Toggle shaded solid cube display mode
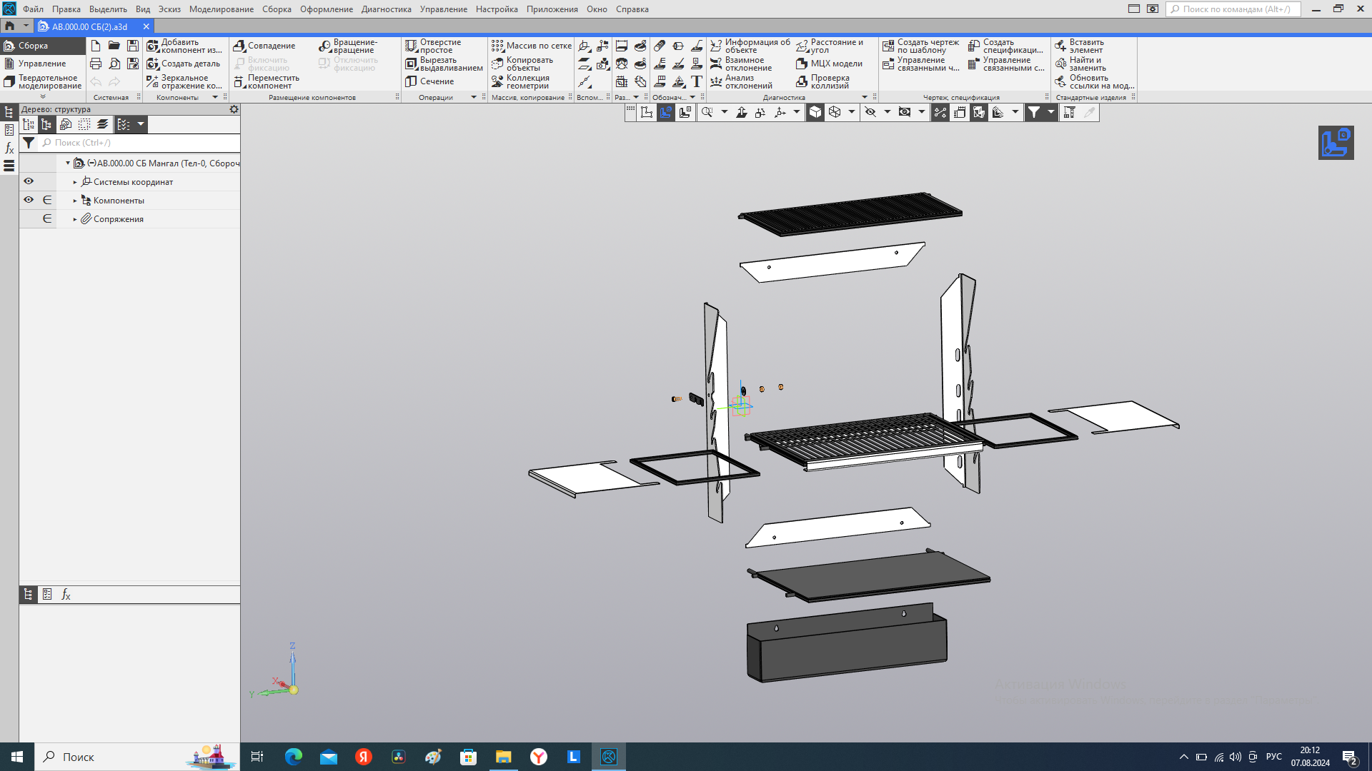This screenshot has height=771, width=1372. click(x=815, y=112)
